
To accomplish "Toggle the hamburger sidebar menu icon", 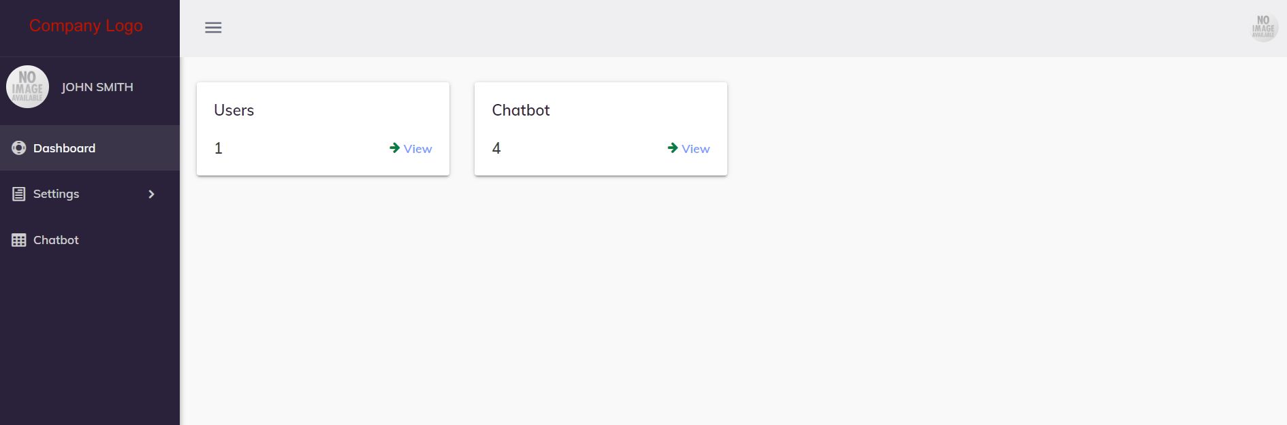I will [x=213, y=28].
